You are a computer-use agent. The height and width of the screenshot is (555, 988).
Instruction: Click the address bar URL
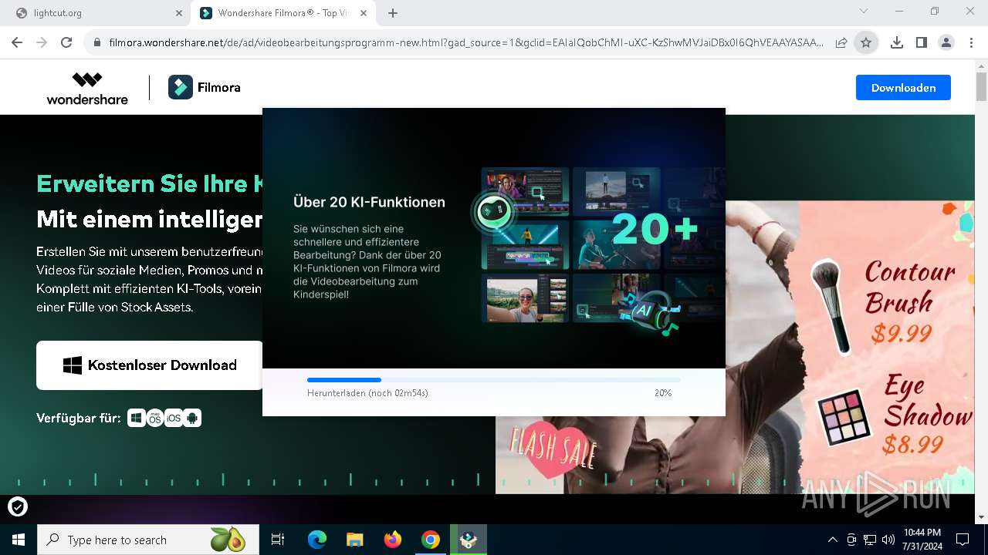465,42
